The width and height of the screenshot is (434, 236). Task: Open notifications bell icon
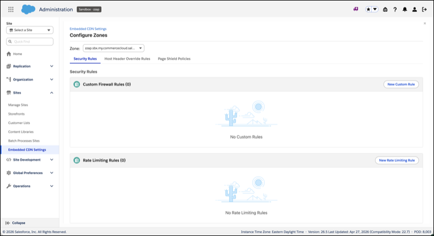[405, 9]
